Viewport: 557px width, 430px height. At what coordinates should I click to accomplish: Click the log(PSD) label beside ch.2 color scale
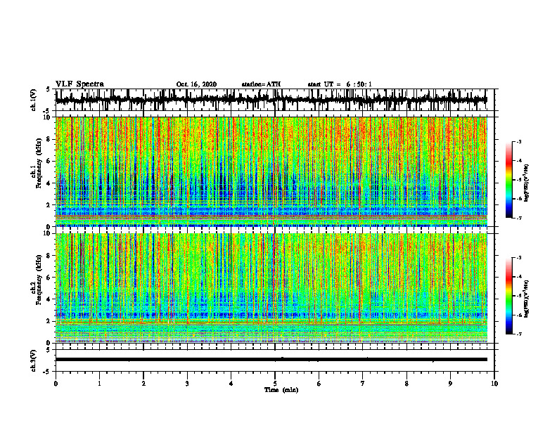coord(527,299)
